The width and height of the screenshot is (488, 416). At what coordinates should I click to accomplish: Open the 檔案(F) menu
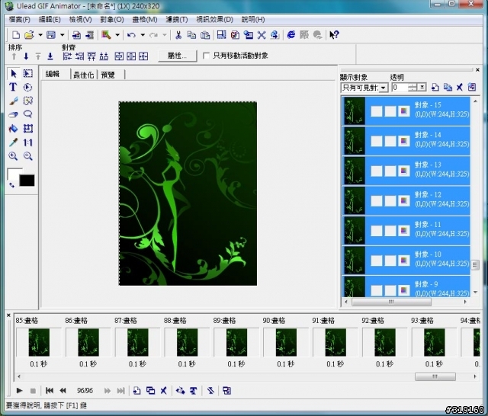(19, 20)
